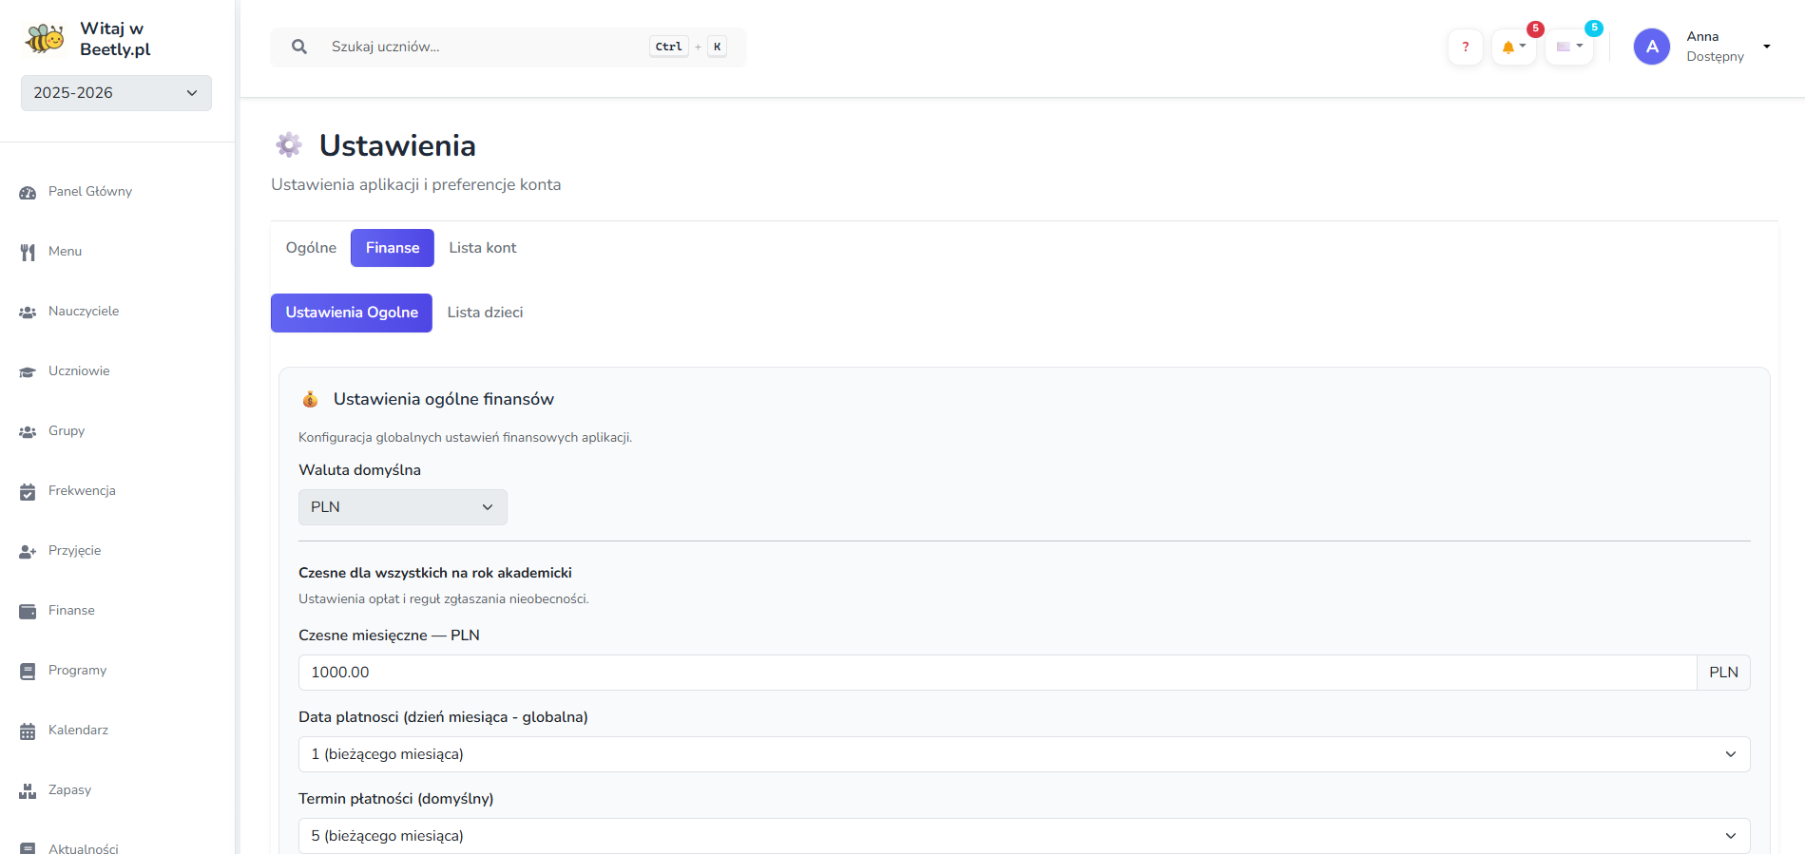Click the Ustawienia Ogolne button
Viewport: 1805px width, 854px height.
352,313
